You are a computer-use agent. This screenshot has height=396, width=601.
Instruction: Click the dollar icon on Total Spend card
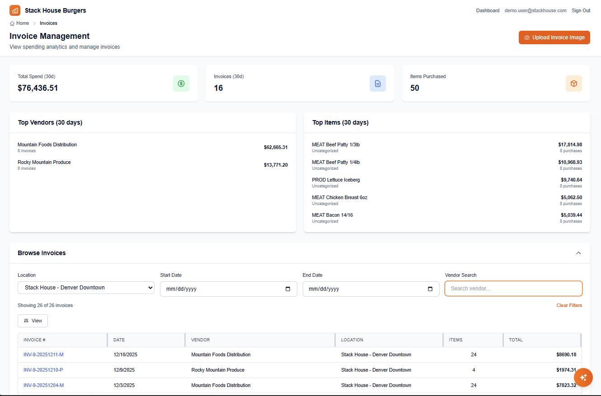tap(181, 84)
